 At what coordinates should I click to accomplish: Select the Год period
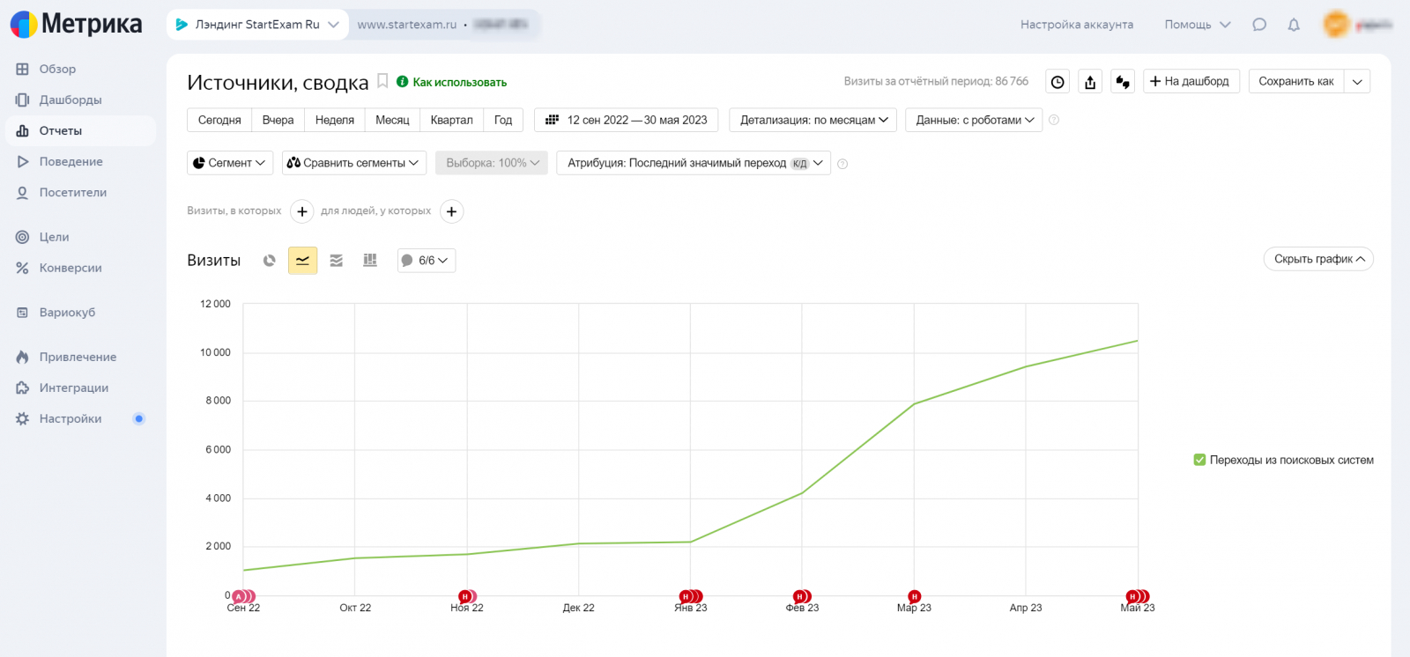[503, 120]
